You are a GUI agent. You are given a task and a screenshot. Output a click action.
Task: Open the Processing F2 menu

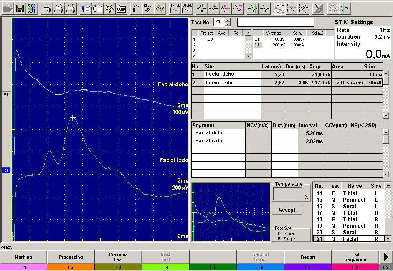71,257
